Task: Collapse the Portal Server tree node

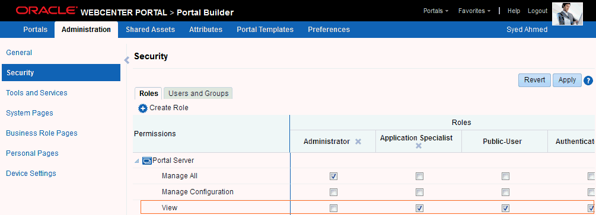Action: (136, 161)
